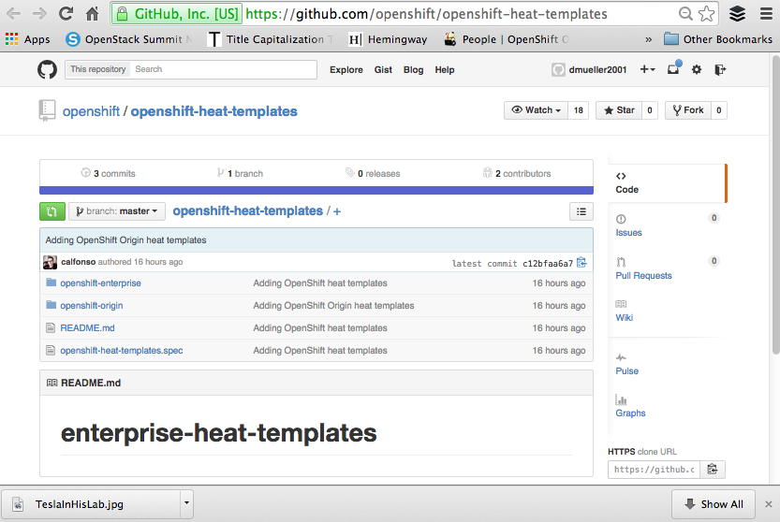The image size is (780, 522).
Task: Close the downloads bar
Action: (769, 504)
